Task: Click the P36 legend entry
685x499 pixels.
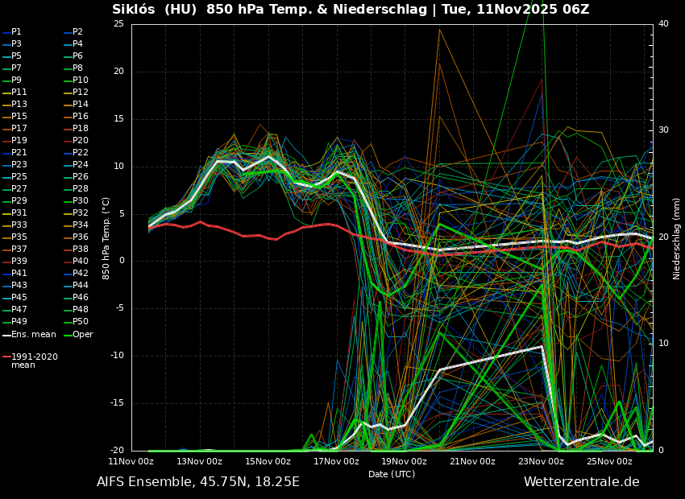Action: click(80, 237)
